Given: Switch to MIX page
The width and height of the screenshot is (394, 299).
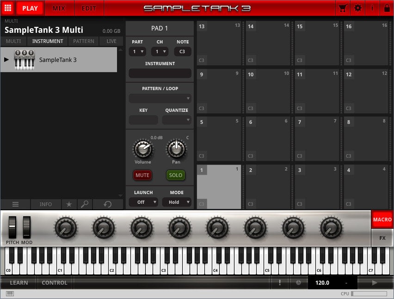Looking at the screenshot, I should (59, 8).
